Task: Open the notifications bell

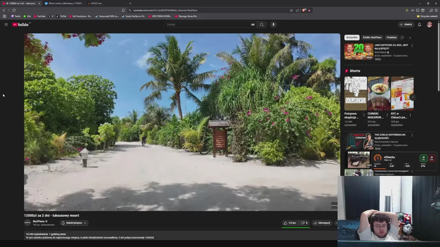Action: [x=419, y=24]
